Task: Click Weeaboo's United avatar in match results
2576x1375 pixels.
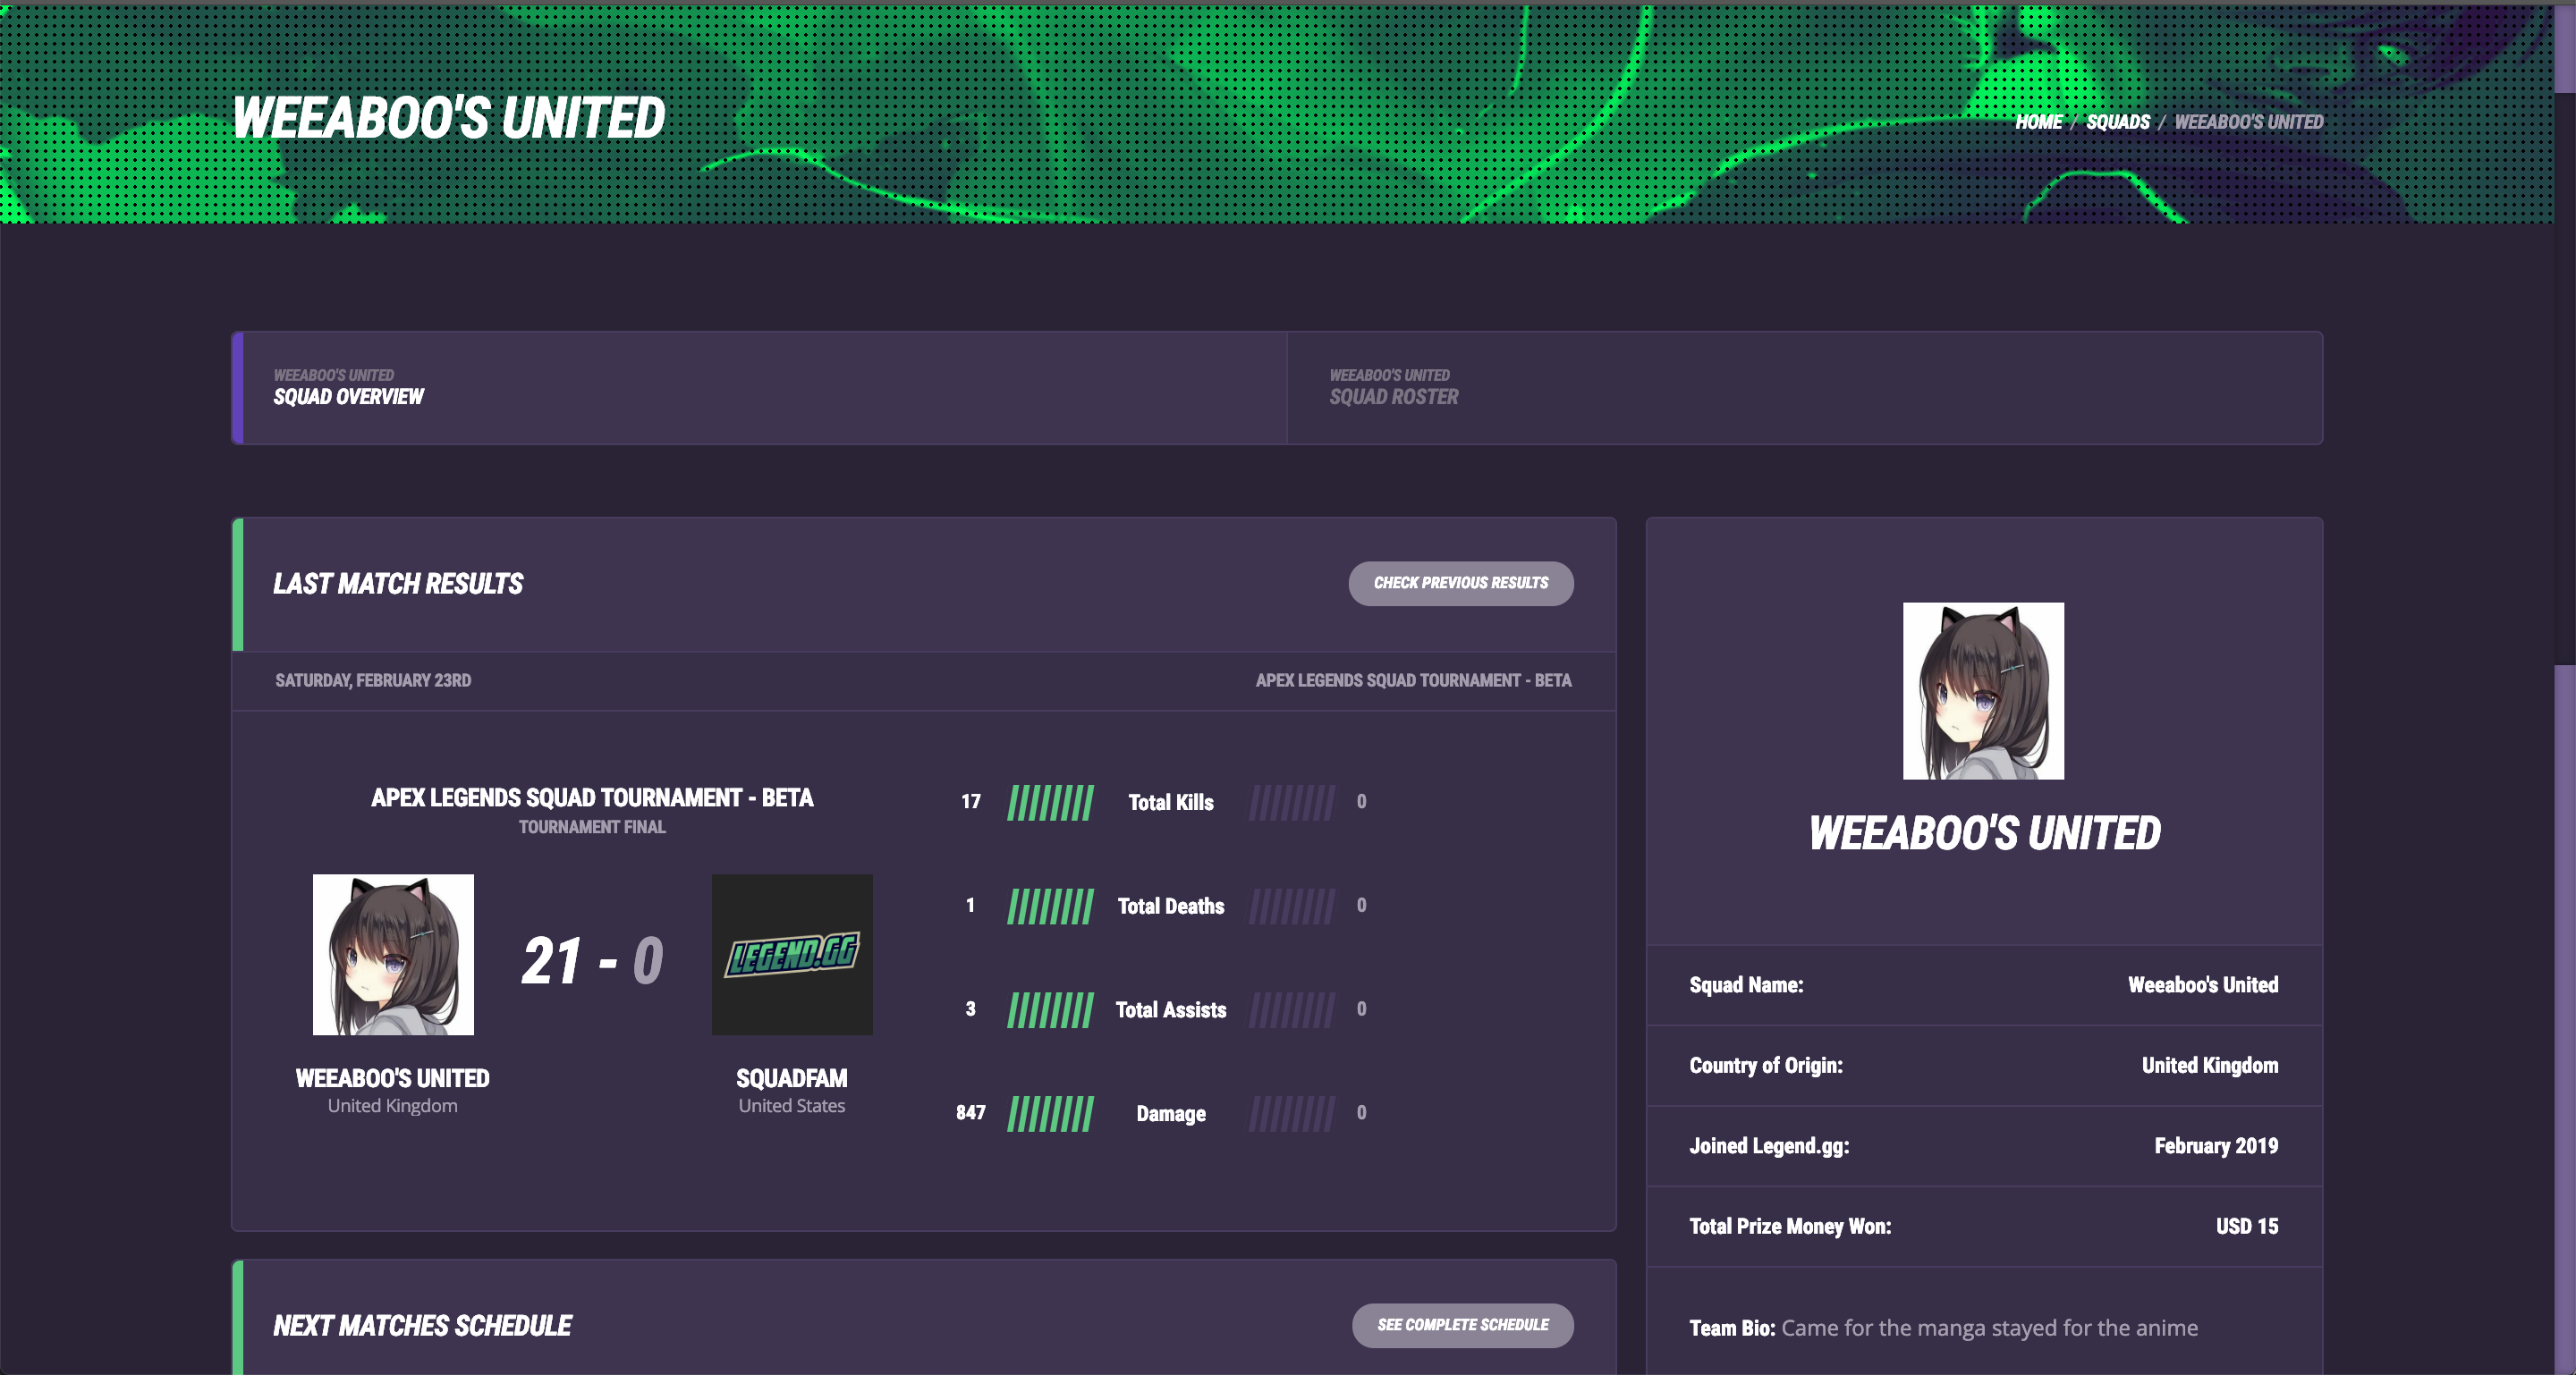Action: [x=393, y=954]
